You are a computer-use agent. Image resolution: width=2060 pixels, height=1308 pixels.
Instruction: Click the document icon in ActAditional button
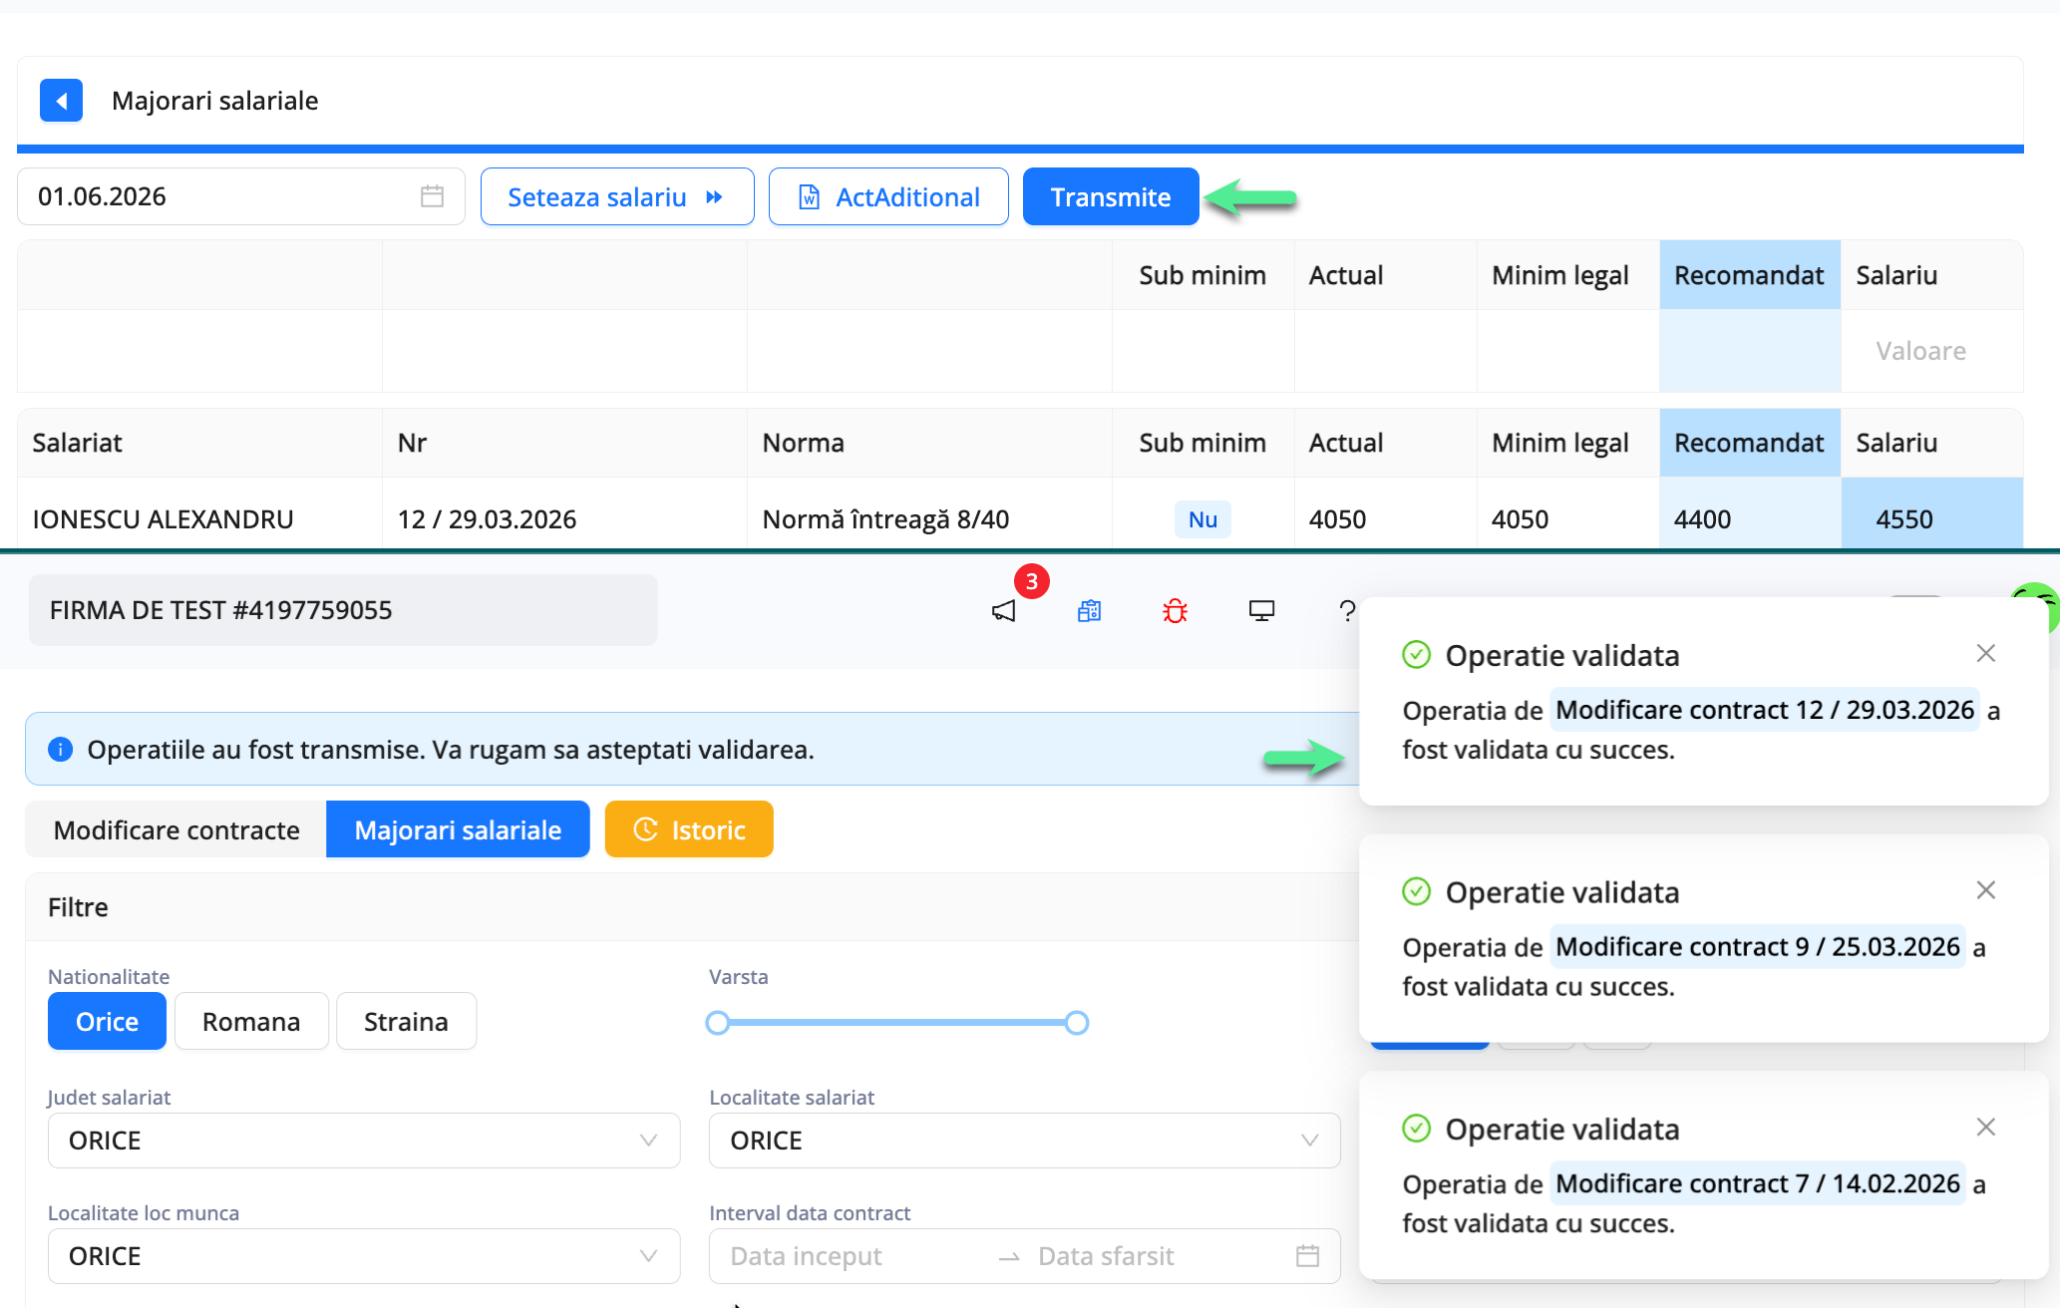click(810, 197)
